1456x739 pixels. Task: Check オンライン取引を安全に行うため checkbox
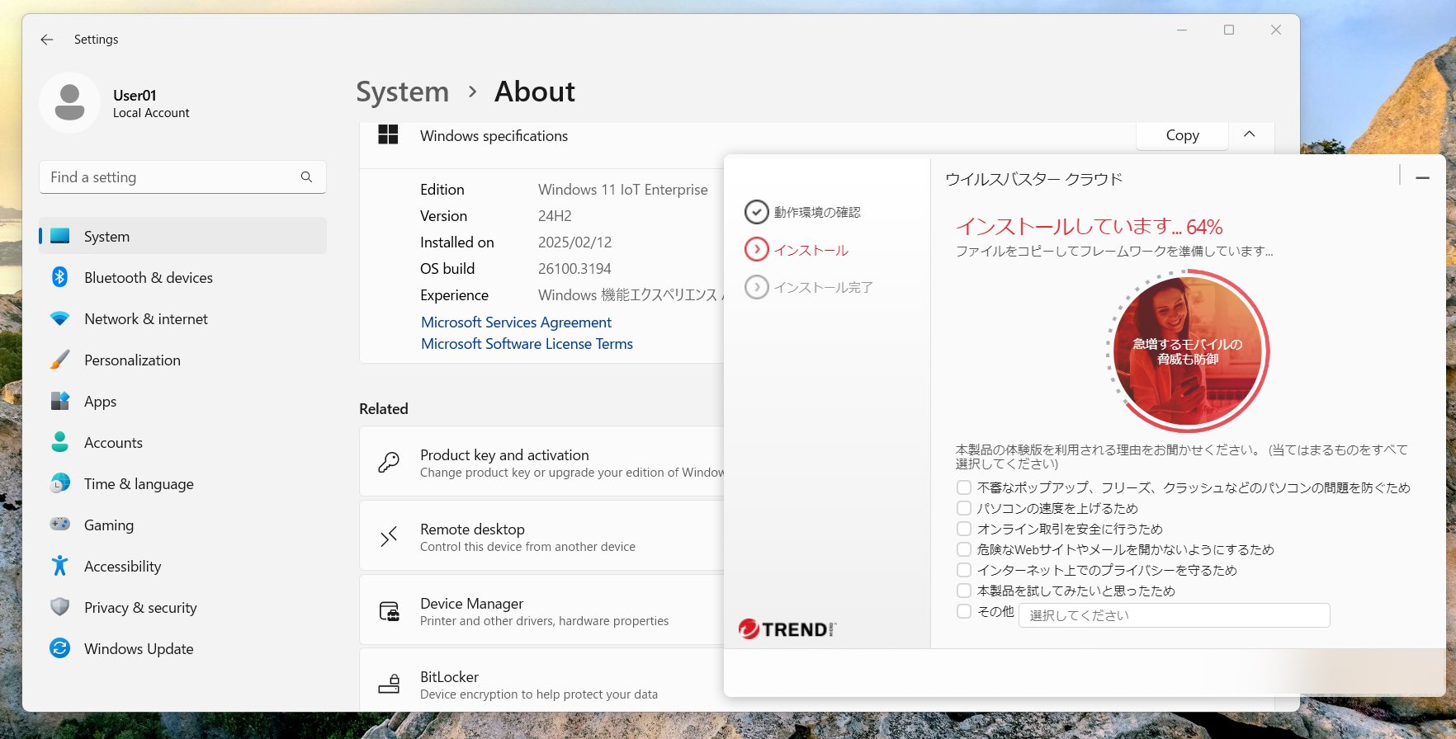click(x=964, y=529)
